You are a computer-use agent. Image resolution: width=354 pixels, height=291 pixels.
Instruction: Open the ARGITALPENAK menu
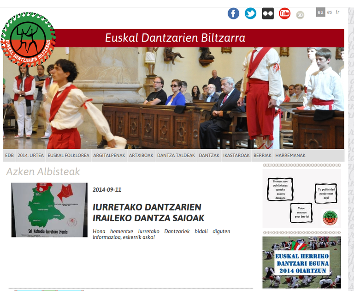[109, 155]
